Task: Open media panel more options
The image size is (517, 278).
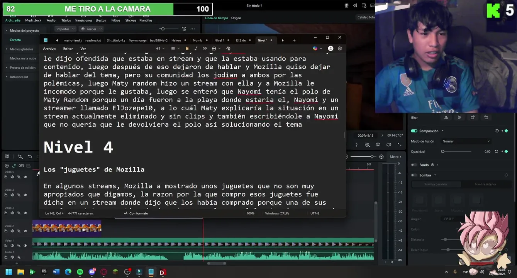Action: (193, 29)
